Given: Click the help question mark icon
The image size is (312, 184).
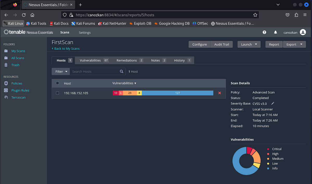Looking at the screenshot, I should [x=264, y=32].
